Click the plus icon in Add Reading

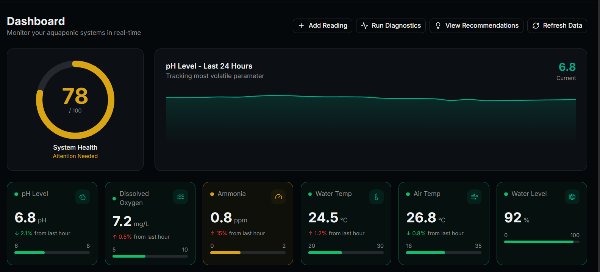[302, 26]
